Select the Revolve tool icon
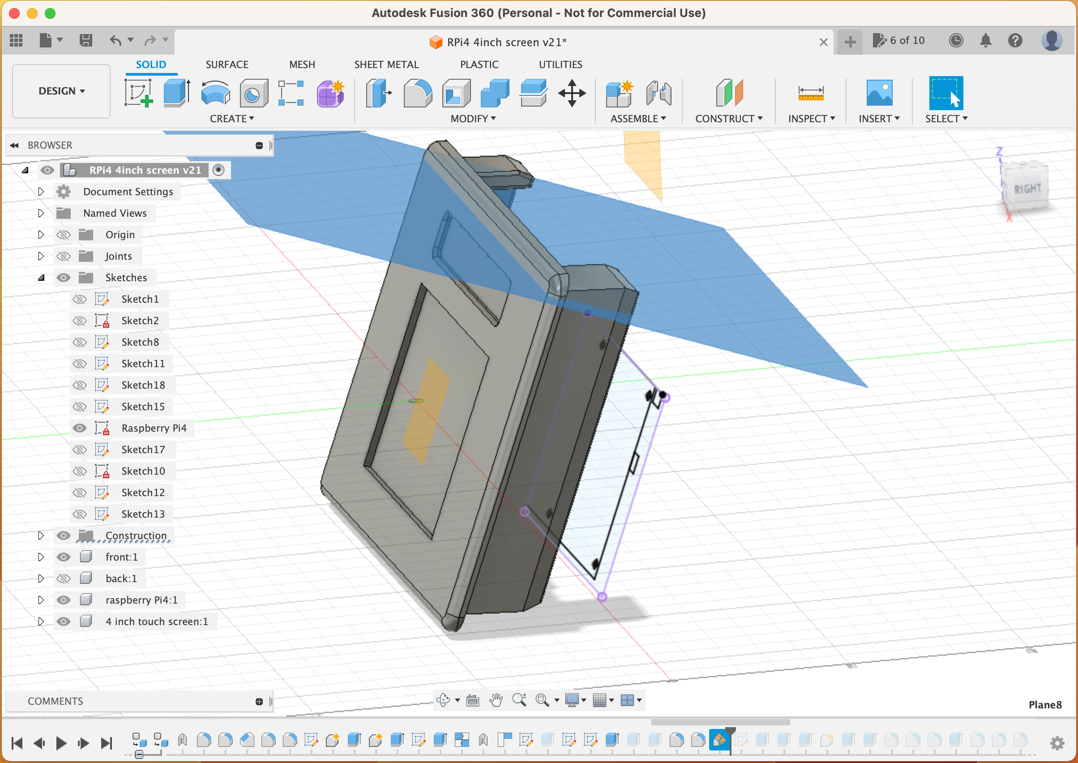This screenshot has height=763, width=1078. click(x=215, y=93)
